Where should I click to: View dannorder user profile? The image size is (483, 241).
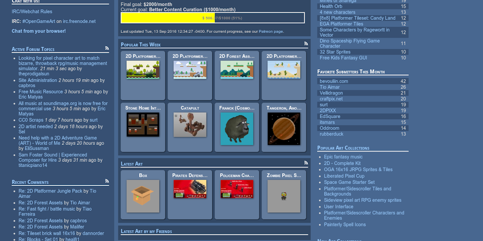(x=93, y=233)
